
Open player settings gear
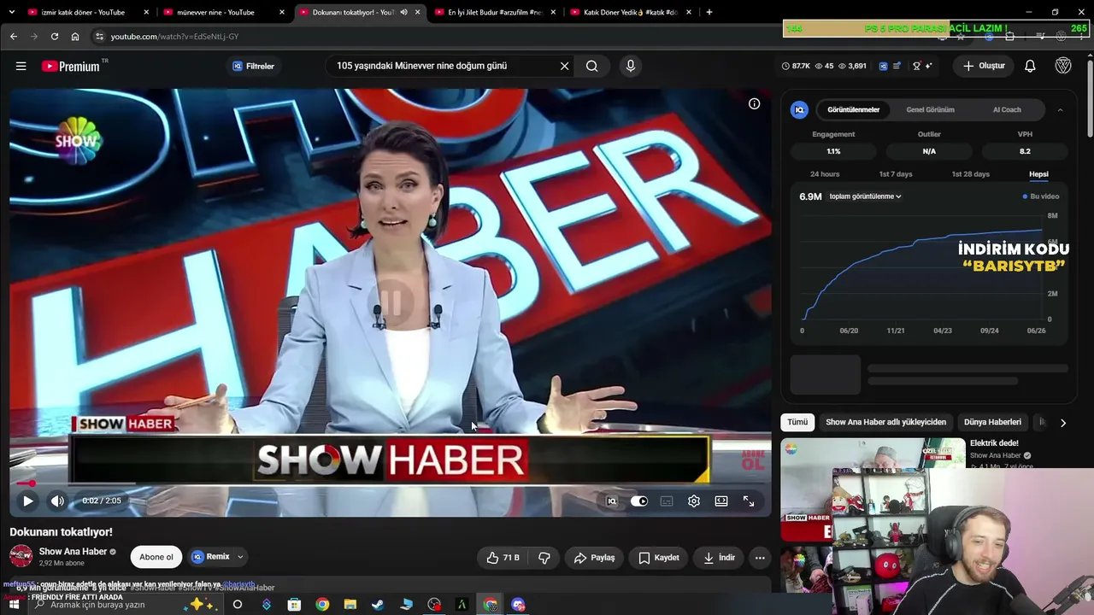(694, 501)
